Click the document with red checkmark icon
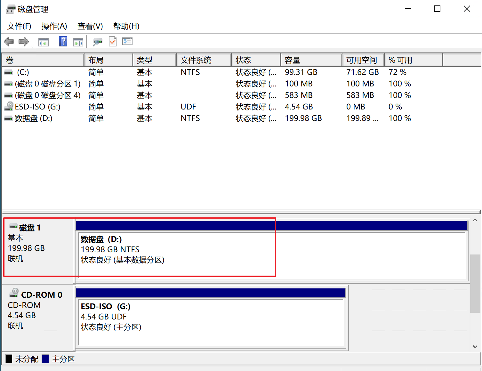 pyautogui.click(x=113, y=42)
